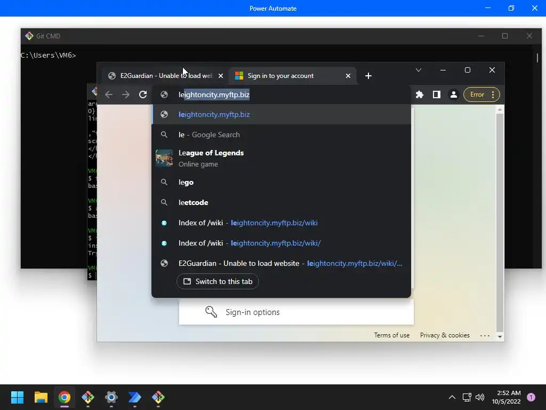Open the Windows Start button

coord(17,397)
